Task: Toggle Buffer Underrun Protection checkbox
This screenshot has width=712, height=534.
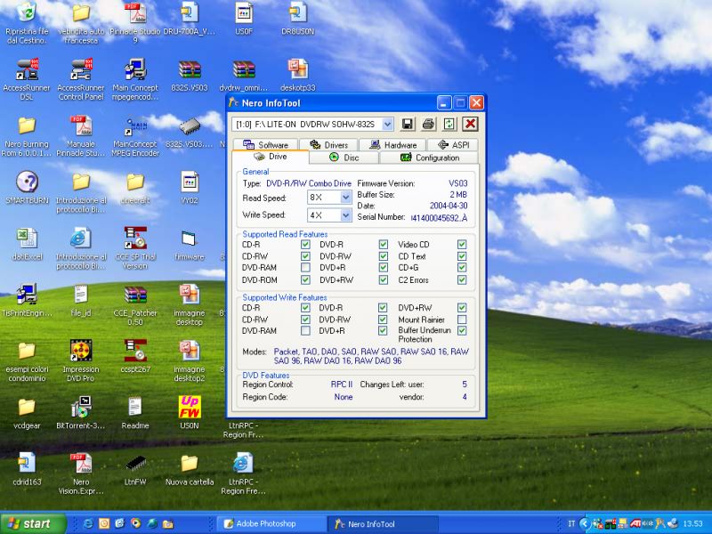Action: [462, 330]
